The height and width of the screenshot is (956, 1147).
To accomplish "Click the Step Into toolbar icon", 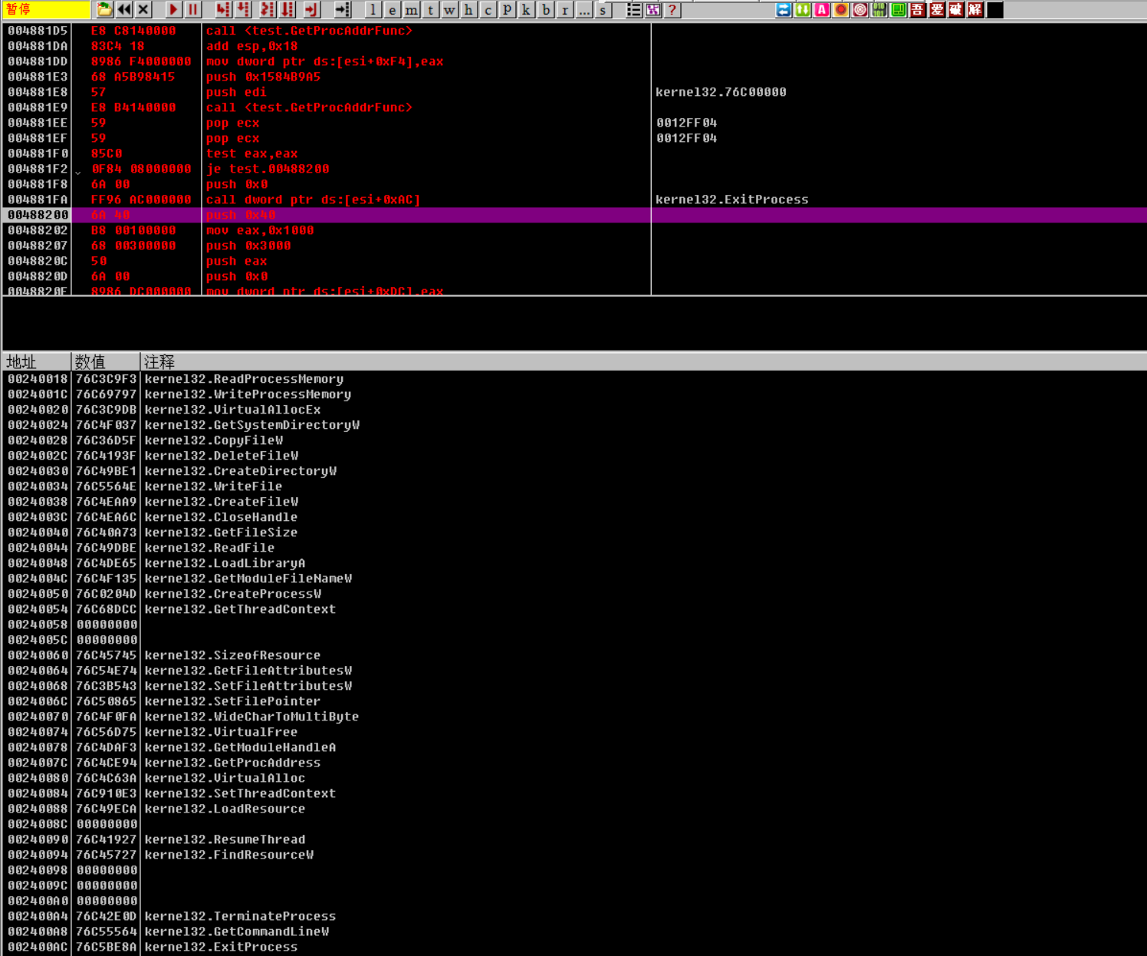I will (x=222, y=9).
